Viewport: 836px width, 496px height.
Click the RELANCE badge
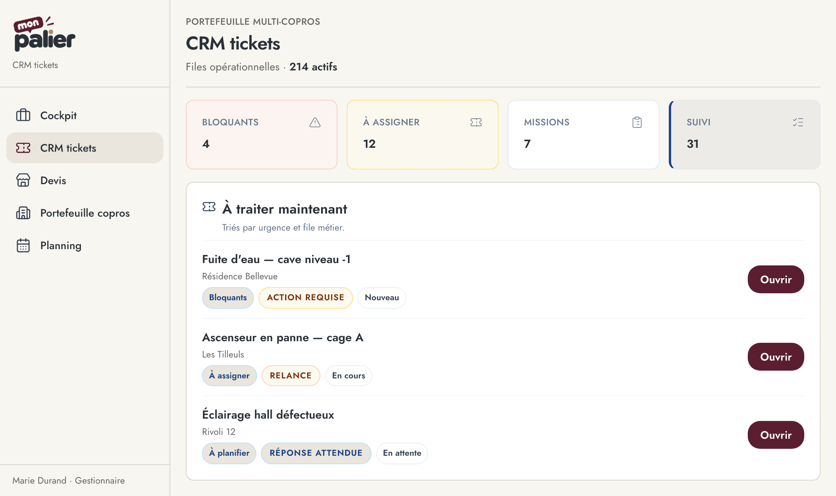coord(291,376)
